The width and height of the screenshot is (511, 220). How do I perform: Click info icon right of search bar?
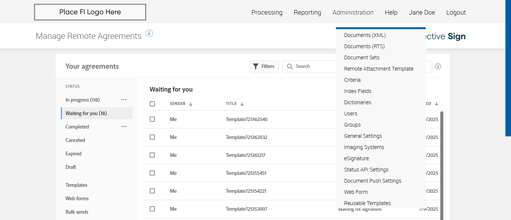pyautogui.click(x=438, y=66)
